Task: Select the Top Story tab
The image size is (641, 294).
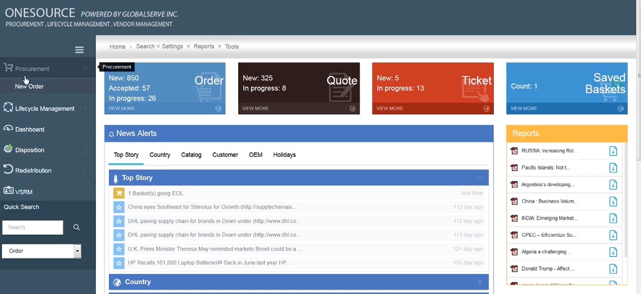Action: pyautogui.click(x=126, y=155)
